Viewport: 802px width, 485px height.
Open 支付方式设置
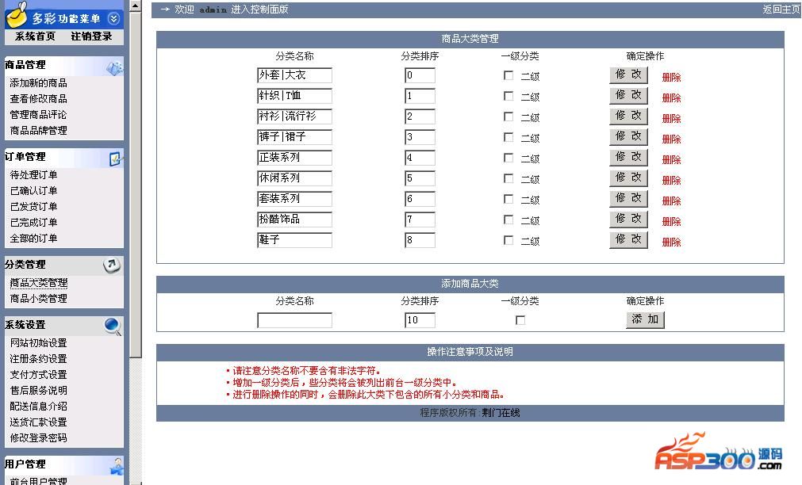point(38,375)
